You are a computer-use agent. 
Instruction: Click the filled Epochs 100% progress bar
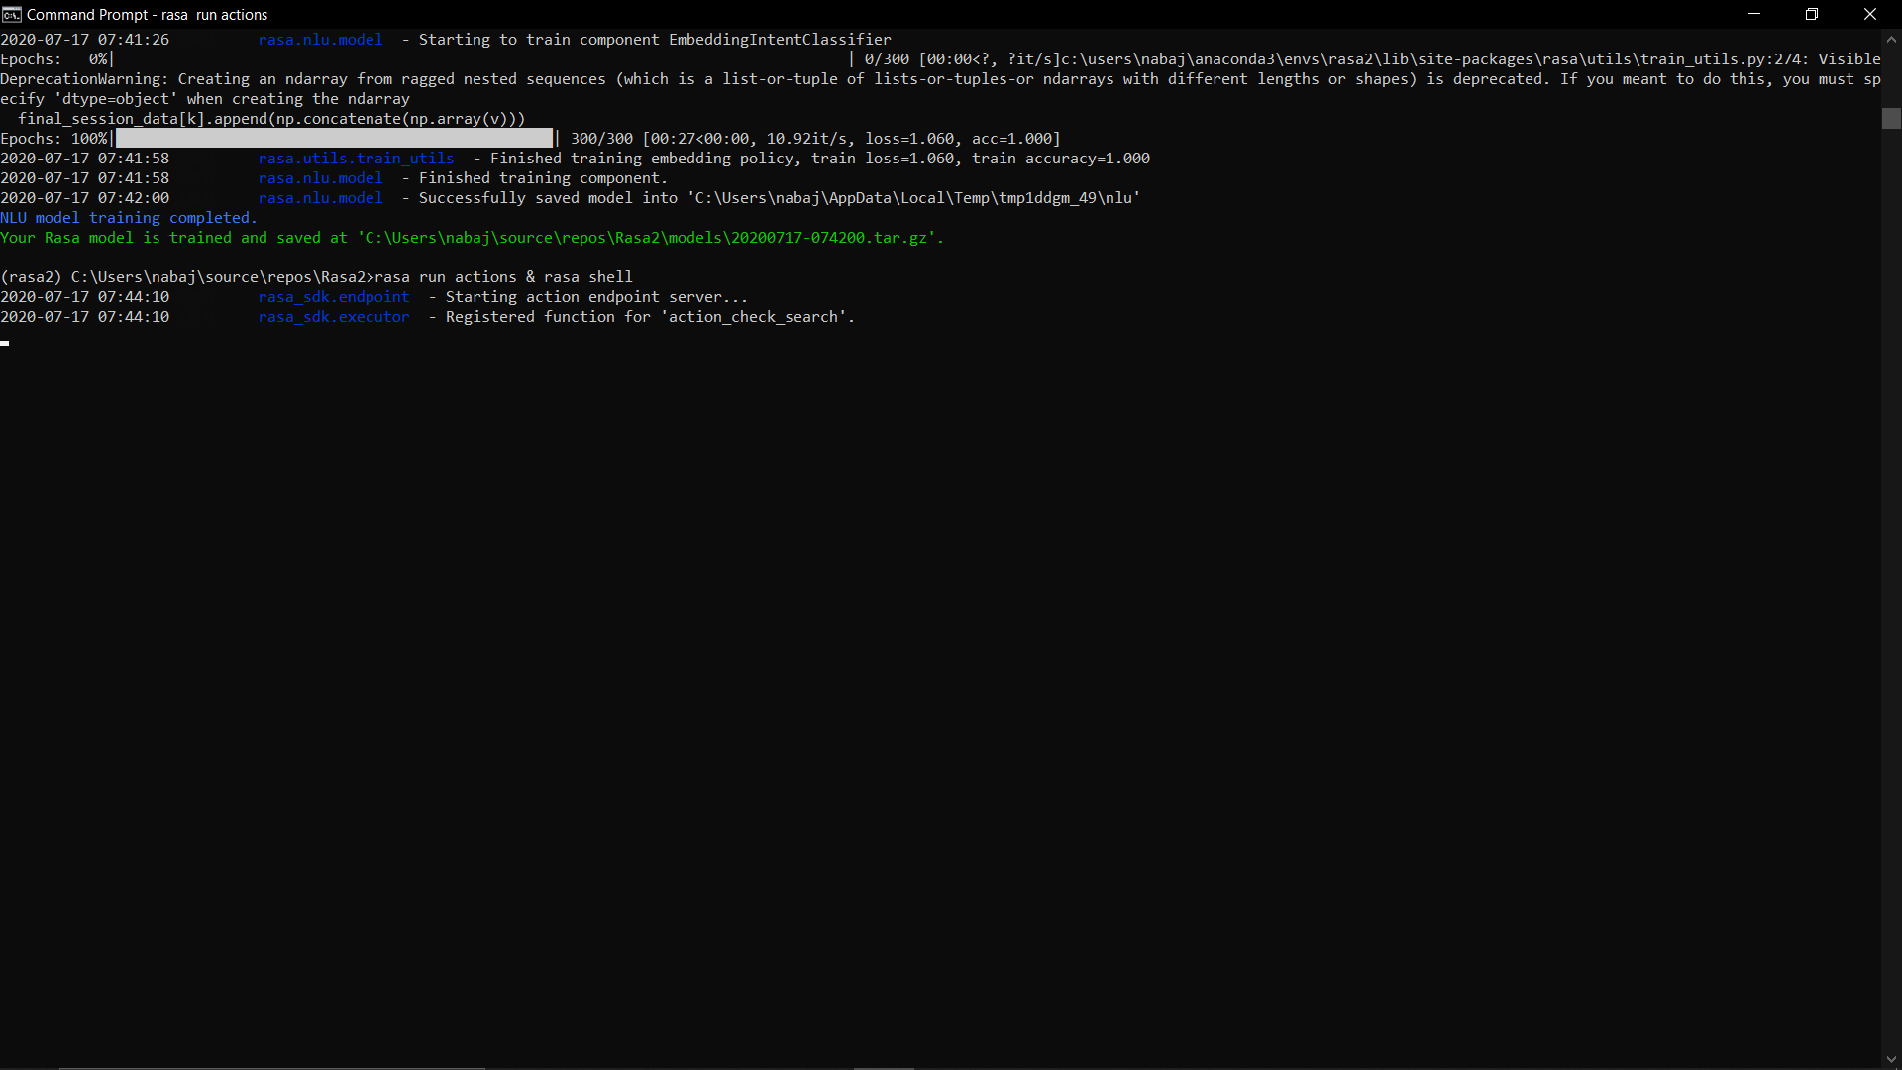pos(334,139)
